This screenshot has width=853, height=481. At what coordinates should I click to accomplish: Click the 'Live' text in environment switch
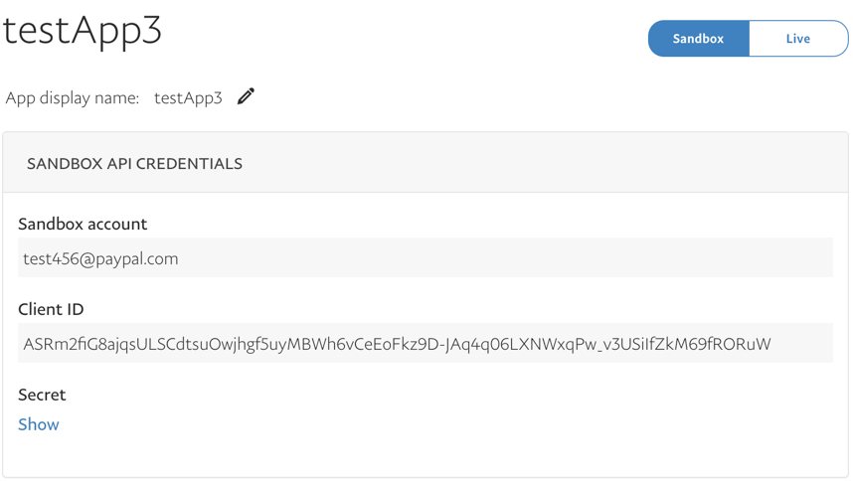[x=798, y=39]
